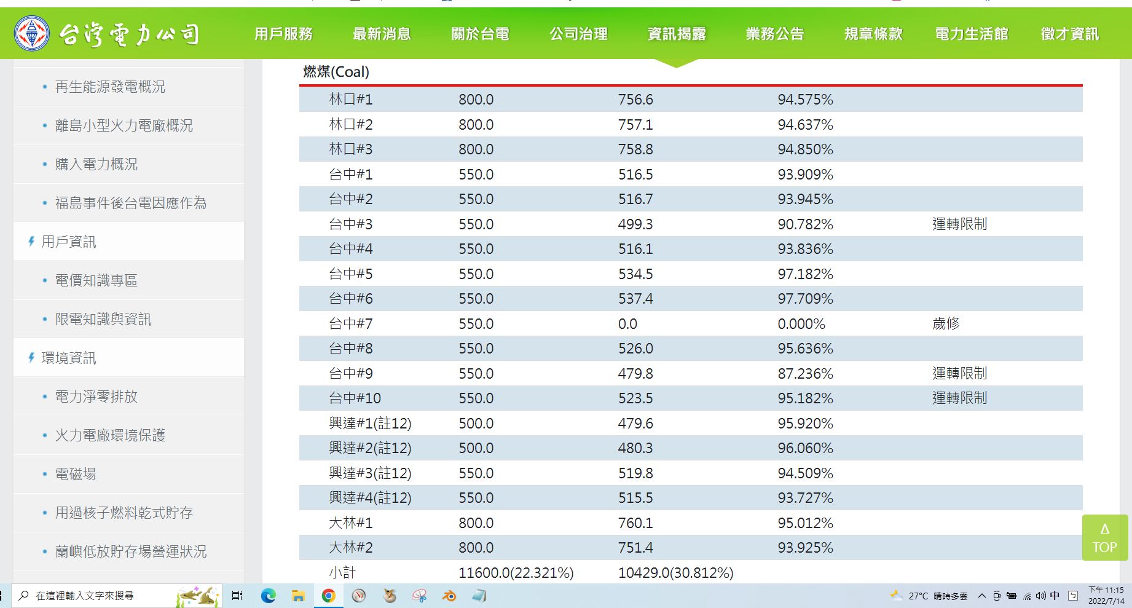This screenshot has width=1132, height=608.
Task: Click 大林#1 net output 760.1
Action: tap(635, 523)
